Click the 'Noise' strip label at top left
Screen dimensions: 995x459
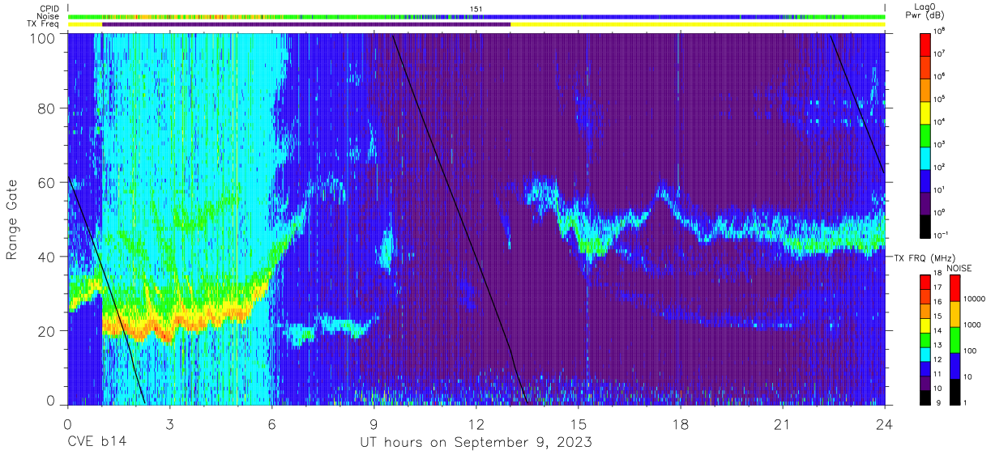tap(49, 16)
